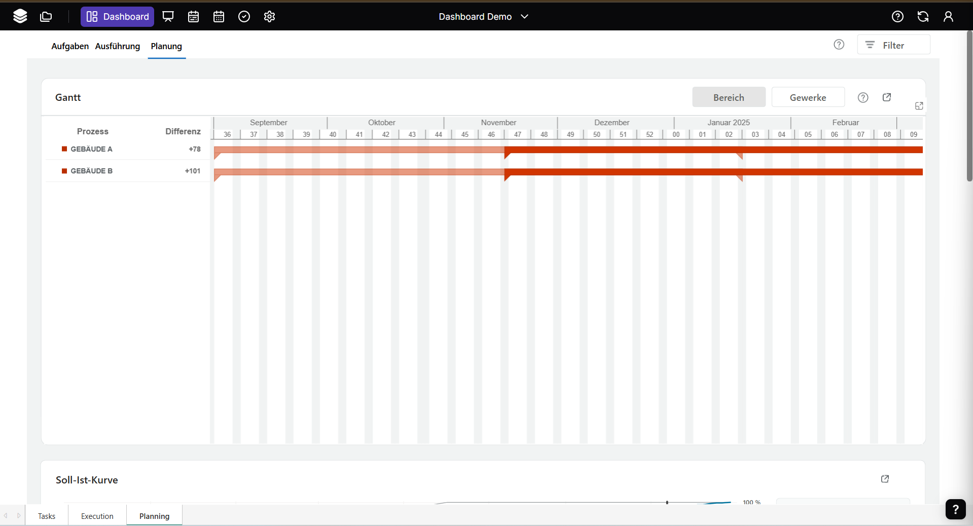
Task: Toggle Gantt view to Gewerke
Action: coord(808,97)
